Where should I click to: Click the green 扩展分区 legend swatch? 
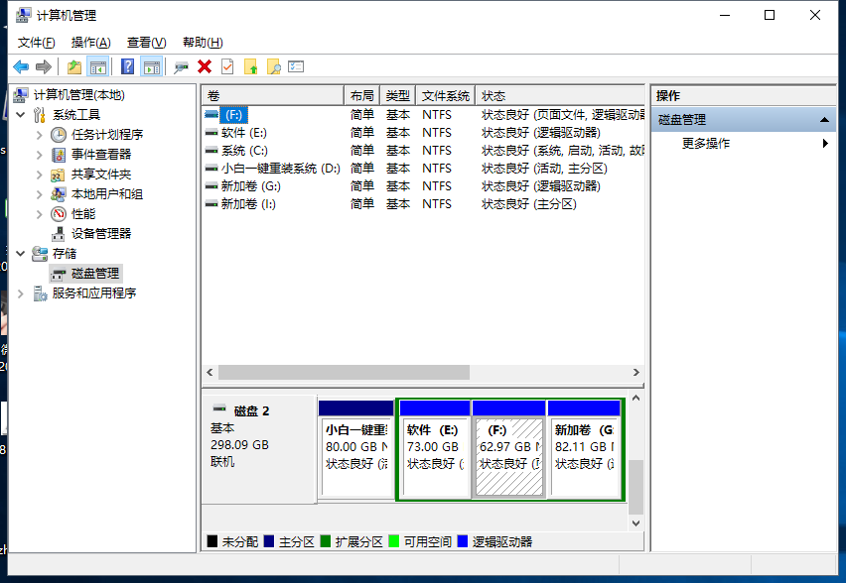point(326,542)
